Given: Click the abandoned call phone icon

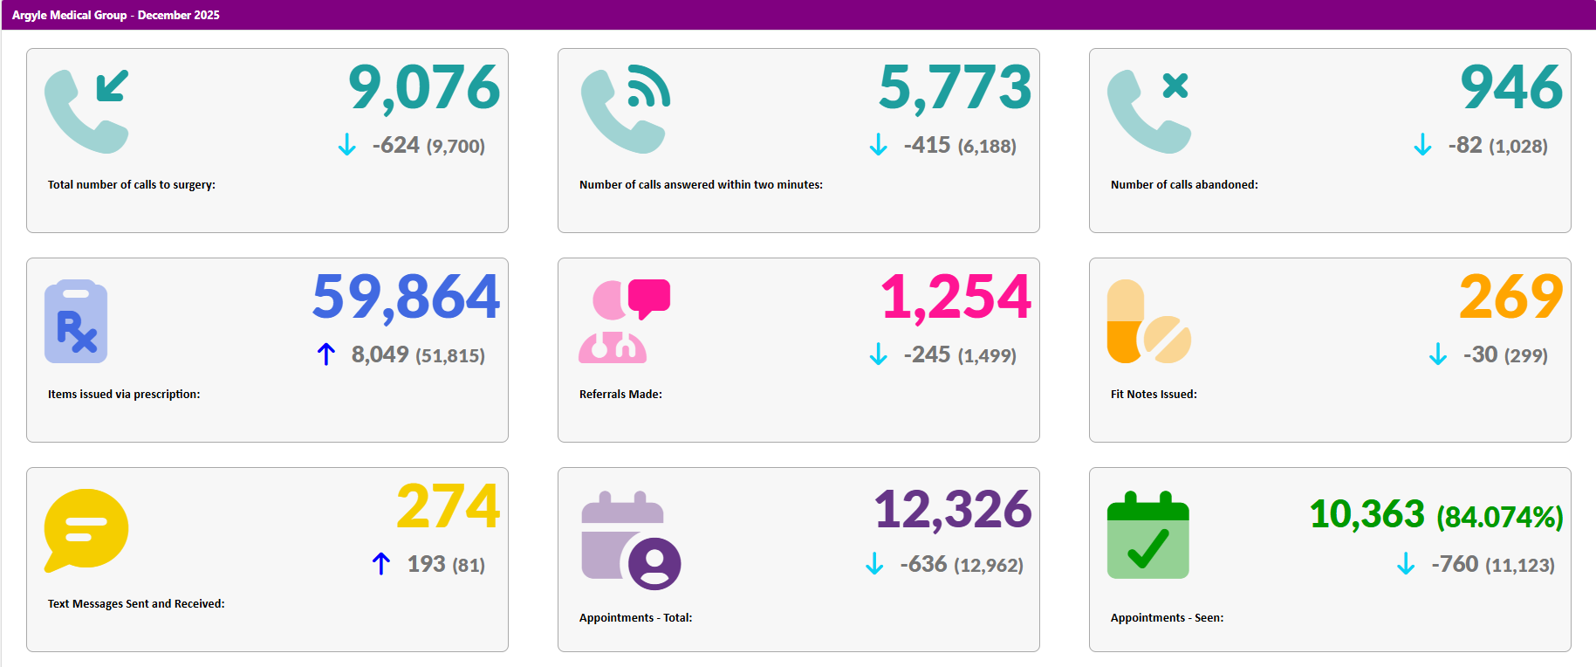Looking at the screenshot, I should tap(1148, 111).
